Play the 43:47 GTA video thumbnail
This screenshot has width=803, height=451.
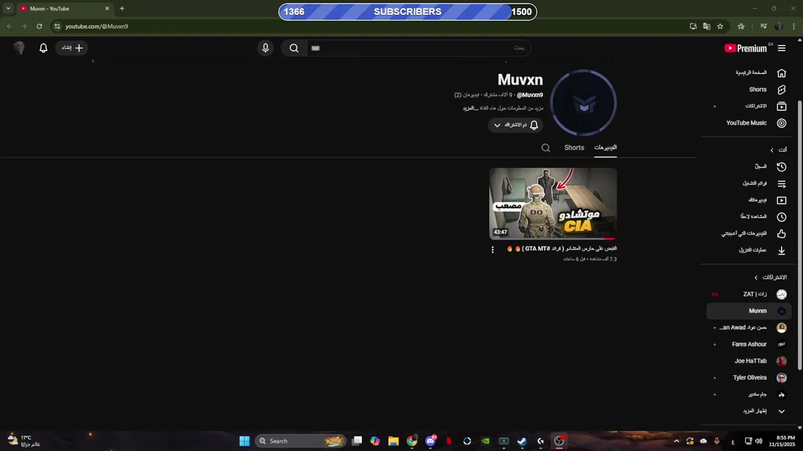point(553,204)
